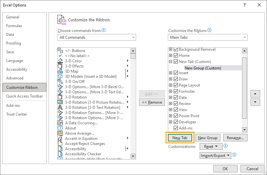Click the Rename... button

tap(235, 138)
